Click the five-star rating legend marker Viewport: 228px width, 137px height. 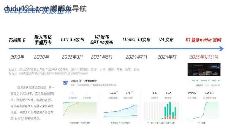pos(170,123)
